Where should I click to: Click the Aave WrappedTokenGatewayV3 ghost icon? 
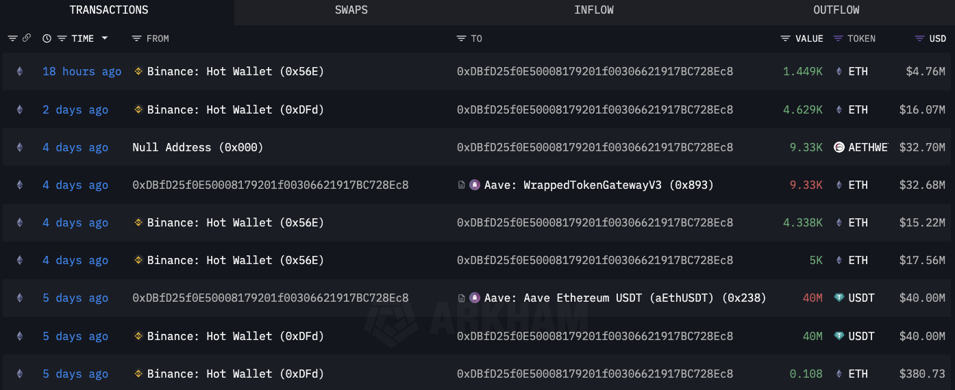click(475, 185)
